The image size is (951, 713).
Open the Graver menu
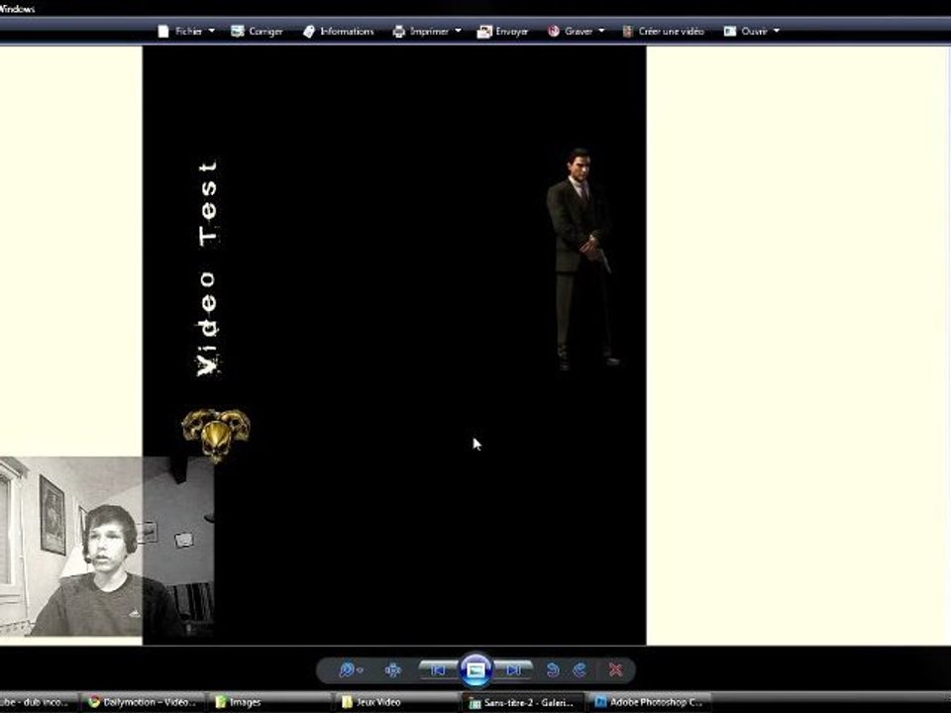tap(576, 31)
